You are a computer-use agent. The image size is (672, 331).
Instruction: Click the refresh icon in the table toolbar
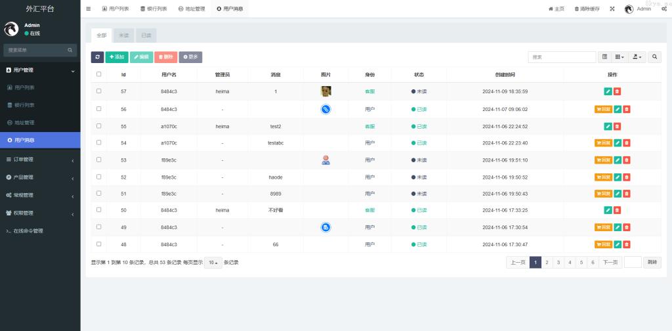point(97,57)
